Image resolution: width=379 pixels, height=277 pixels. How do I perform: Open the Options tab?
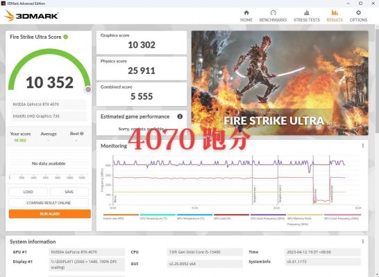358,16
